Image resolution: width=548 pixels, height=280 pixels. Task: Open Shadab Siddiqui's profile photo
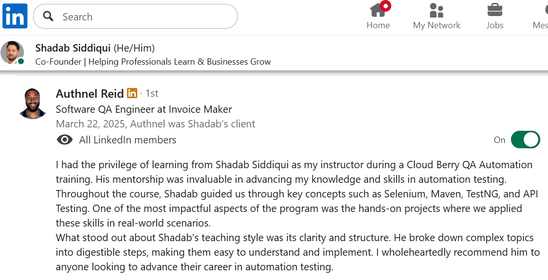pyautogui.click(x=12, y=52)
